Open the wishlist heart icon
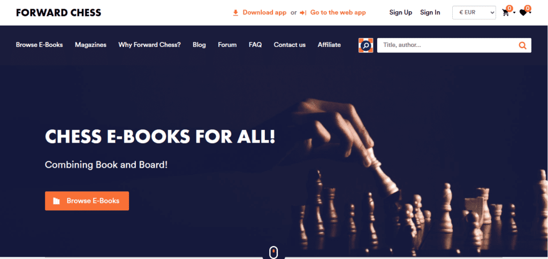This screenshot has height=259, width=548. point(523,13)
